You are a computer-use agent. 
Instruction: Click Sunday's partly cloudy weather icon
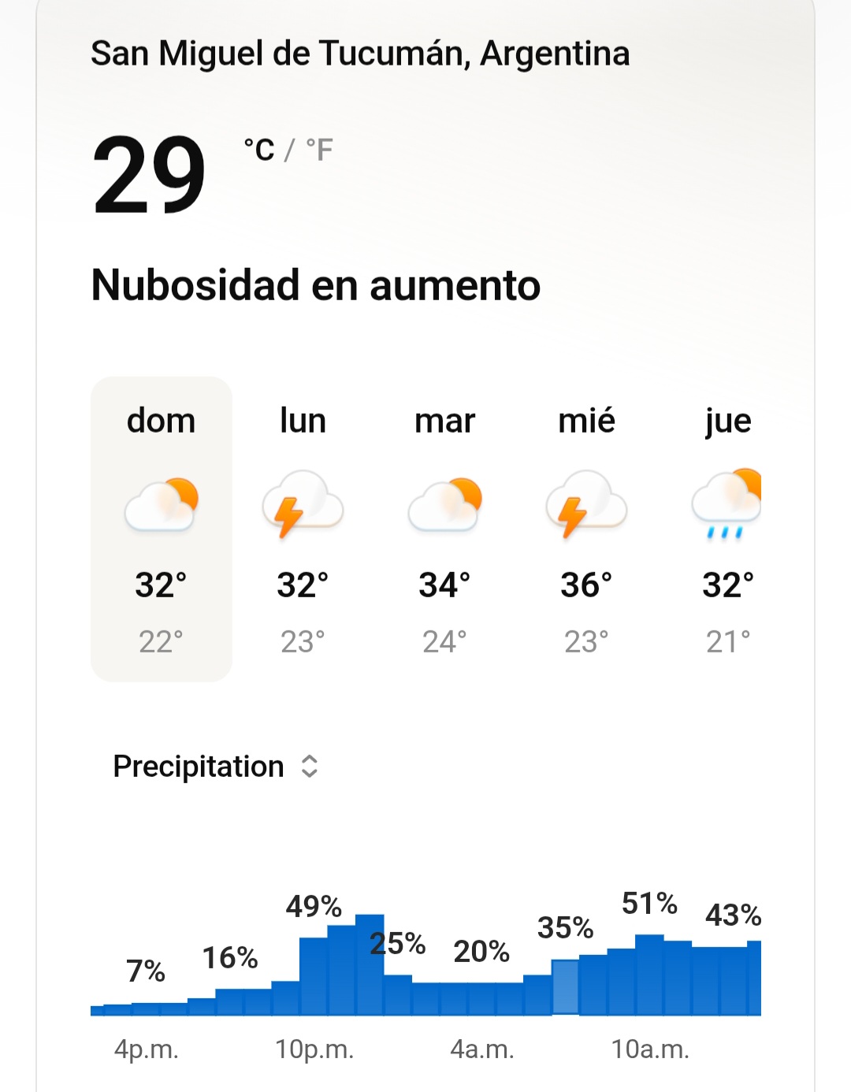pyautogui.click(x=162, y=504)
